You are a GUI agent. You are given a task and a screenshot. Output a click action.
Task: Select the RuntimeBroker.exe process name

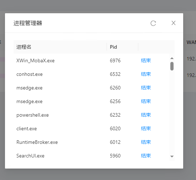pyautogui.click(x=37, y=142)
